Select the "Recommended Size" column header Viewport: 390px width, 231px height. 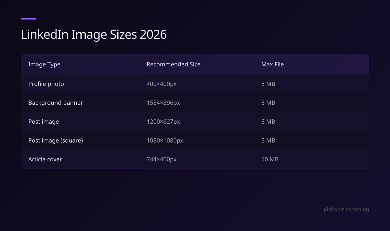tap(174, 64)
